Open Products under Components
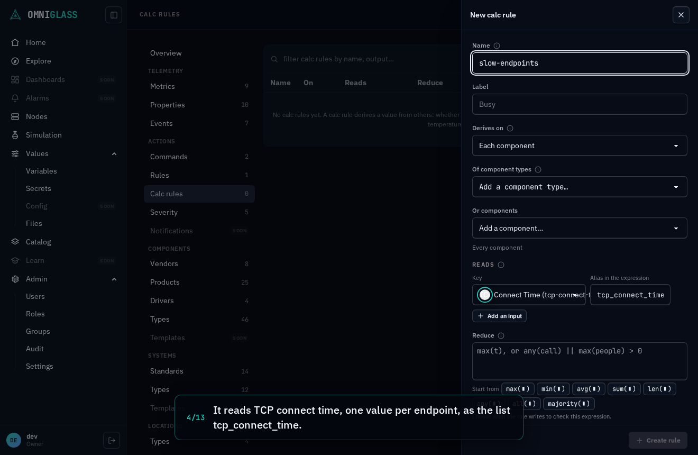The height and width of the screenshot is (455, 698). point(199,282)
